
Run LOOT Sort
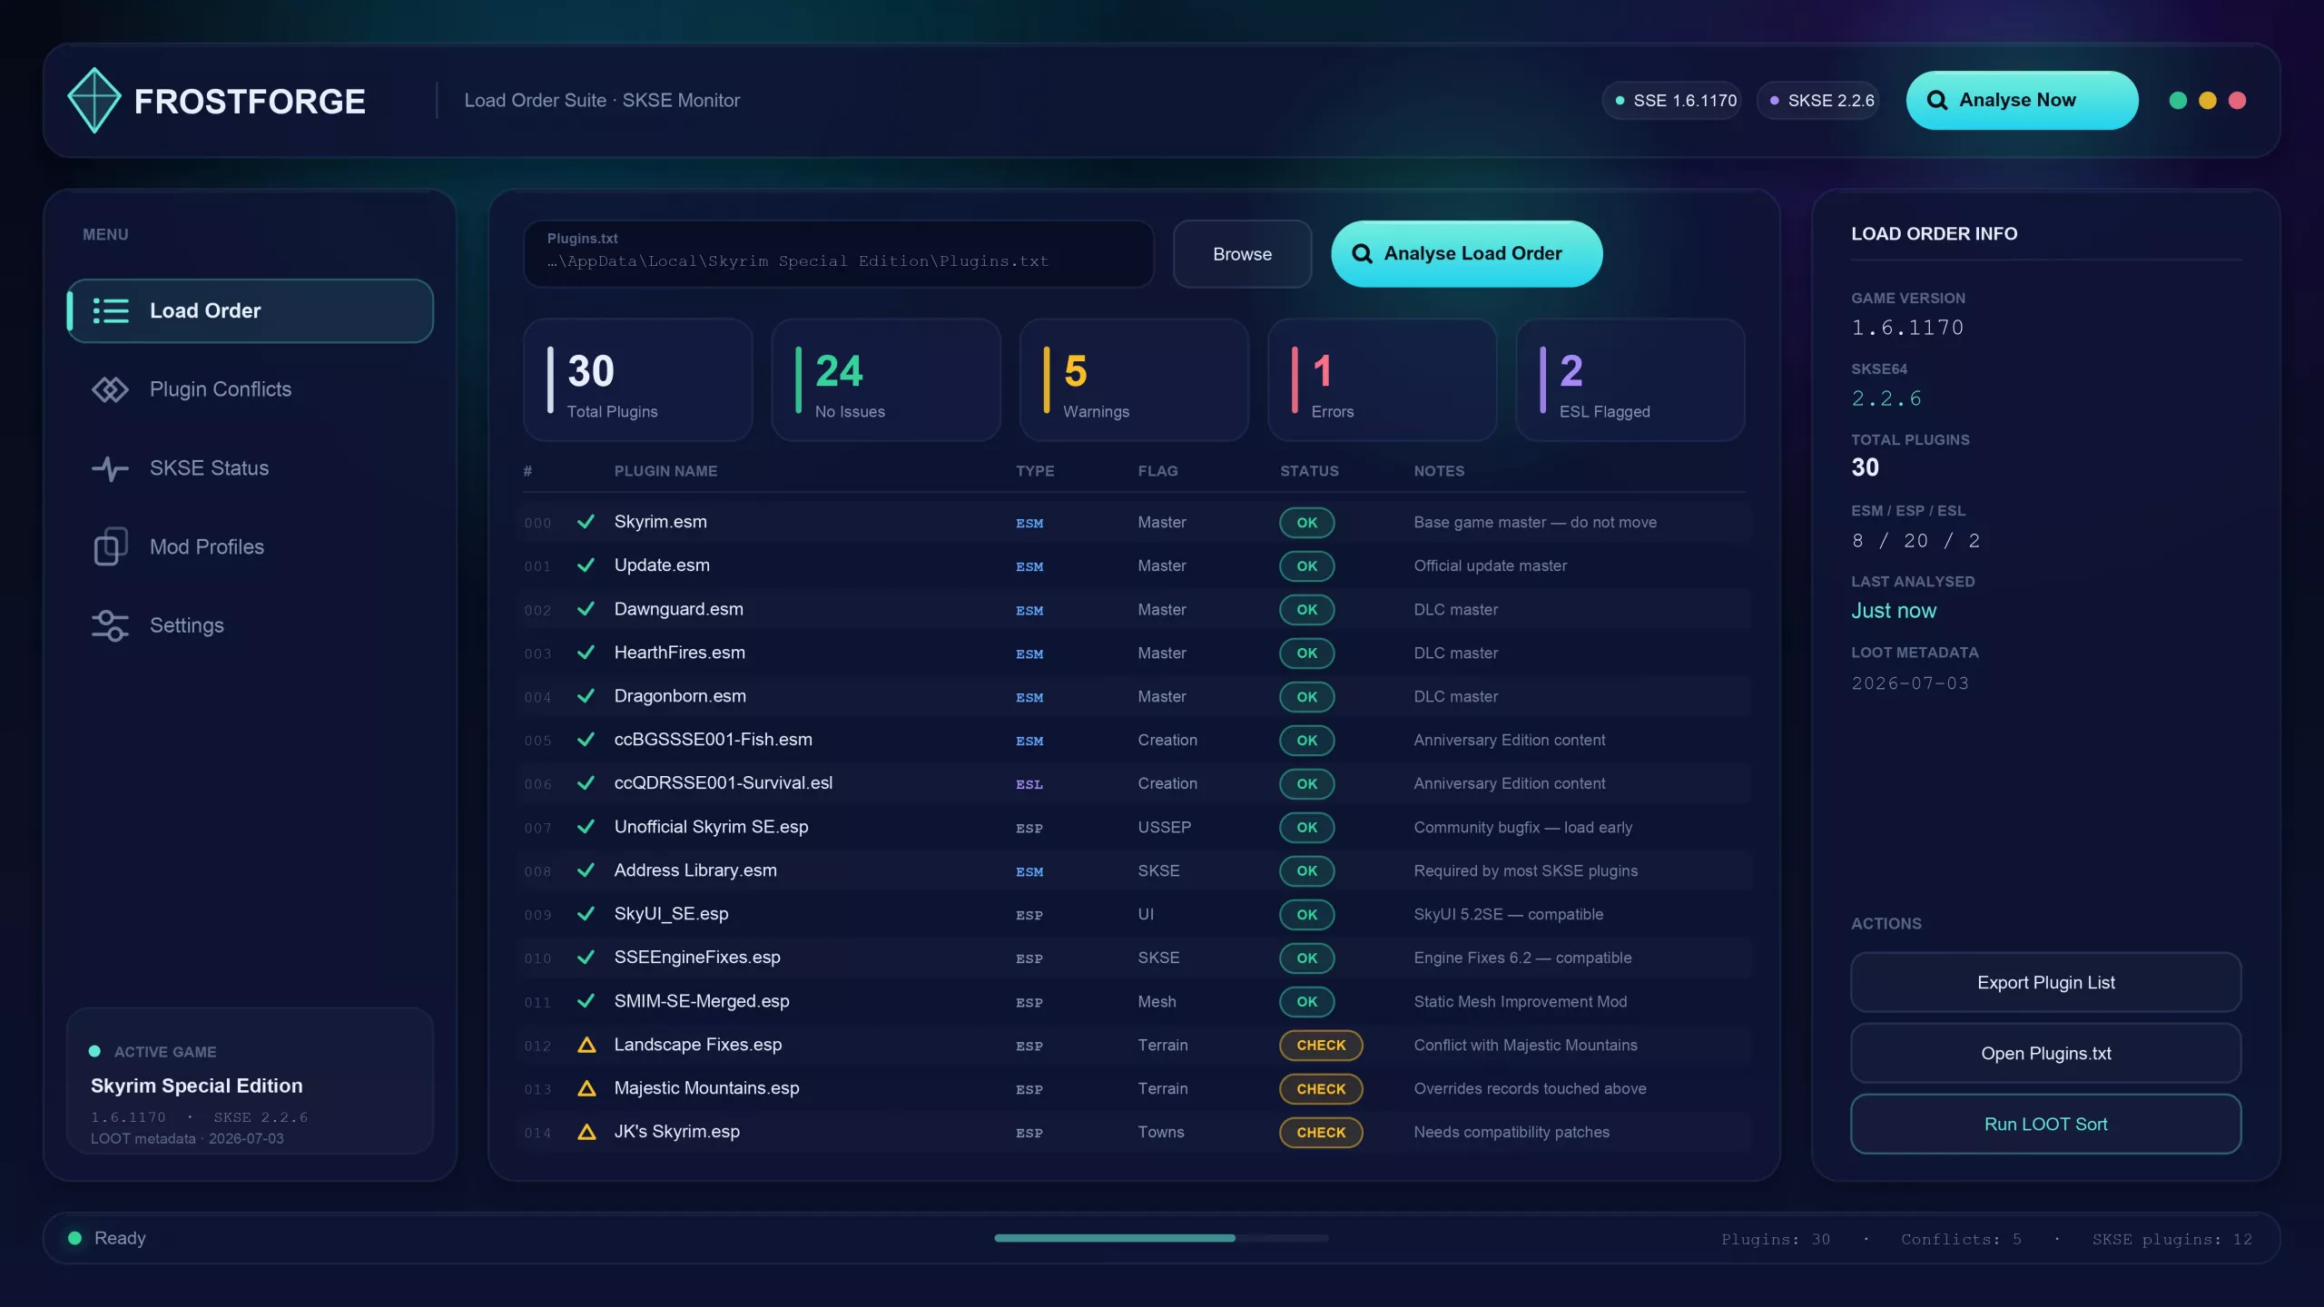(2045, 1124)
